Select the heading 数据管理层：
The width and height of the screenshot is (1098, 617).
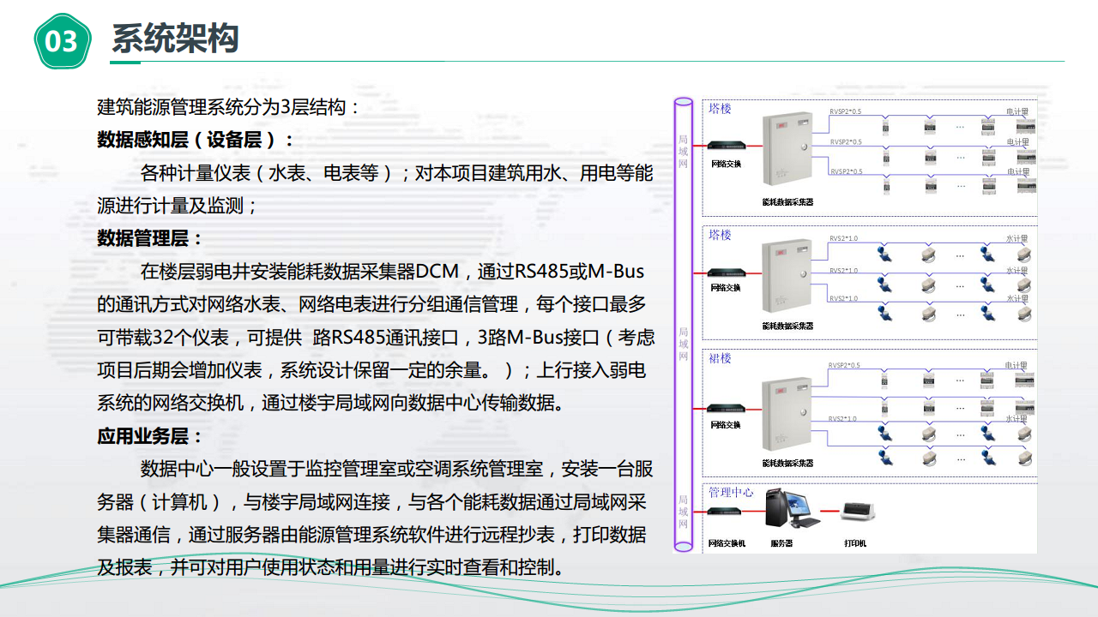click(150, 238)
